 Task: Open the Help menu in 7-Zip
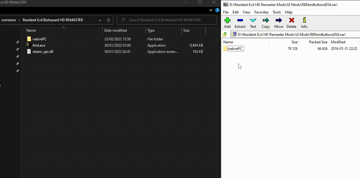point(289,12)
